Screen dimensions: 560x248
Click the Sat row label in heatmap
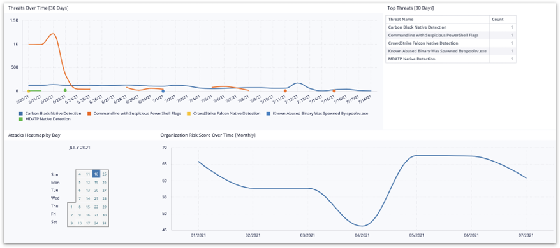[55, 222]
